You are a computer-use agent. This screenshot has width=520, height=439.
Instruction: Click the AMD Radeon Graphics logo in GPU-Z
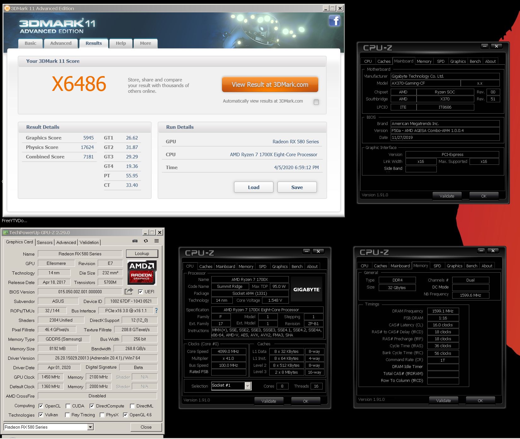point(142,273)
